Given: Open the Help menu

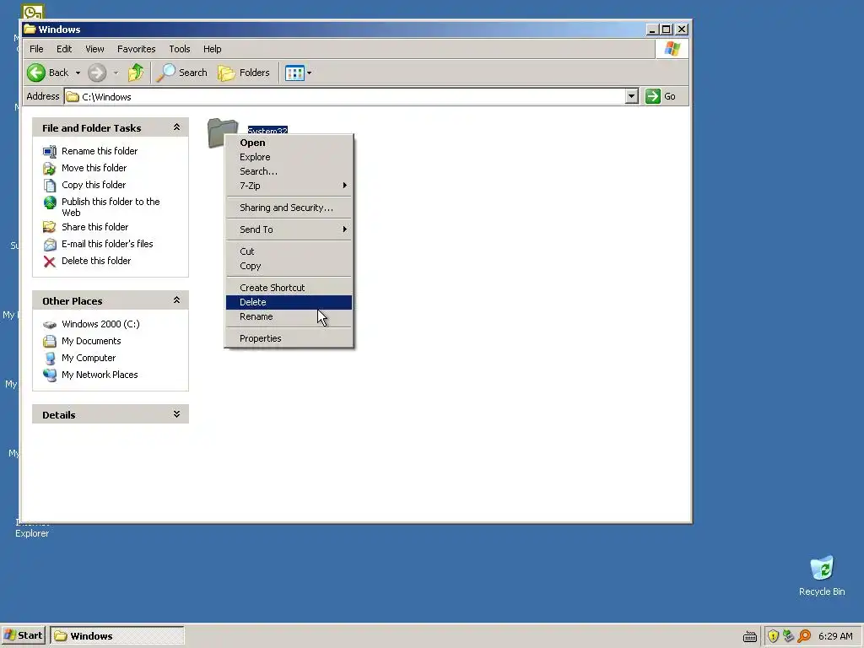Looking at the screenshot, I should point(212,49).
